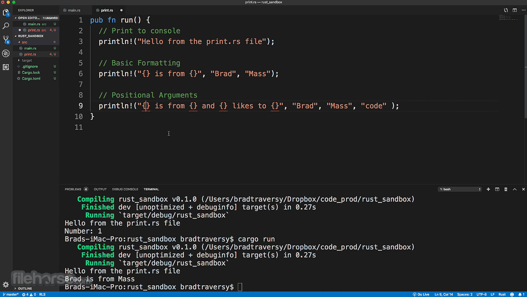This screenshot has height=297, width=527.
Task: Click the master branch indicator
Action: [10, 294]
